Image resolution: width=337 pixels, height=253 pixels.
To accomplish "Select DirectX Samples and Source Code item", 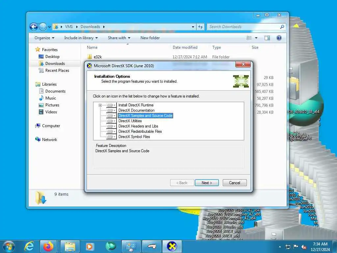I will click(145, 116).
